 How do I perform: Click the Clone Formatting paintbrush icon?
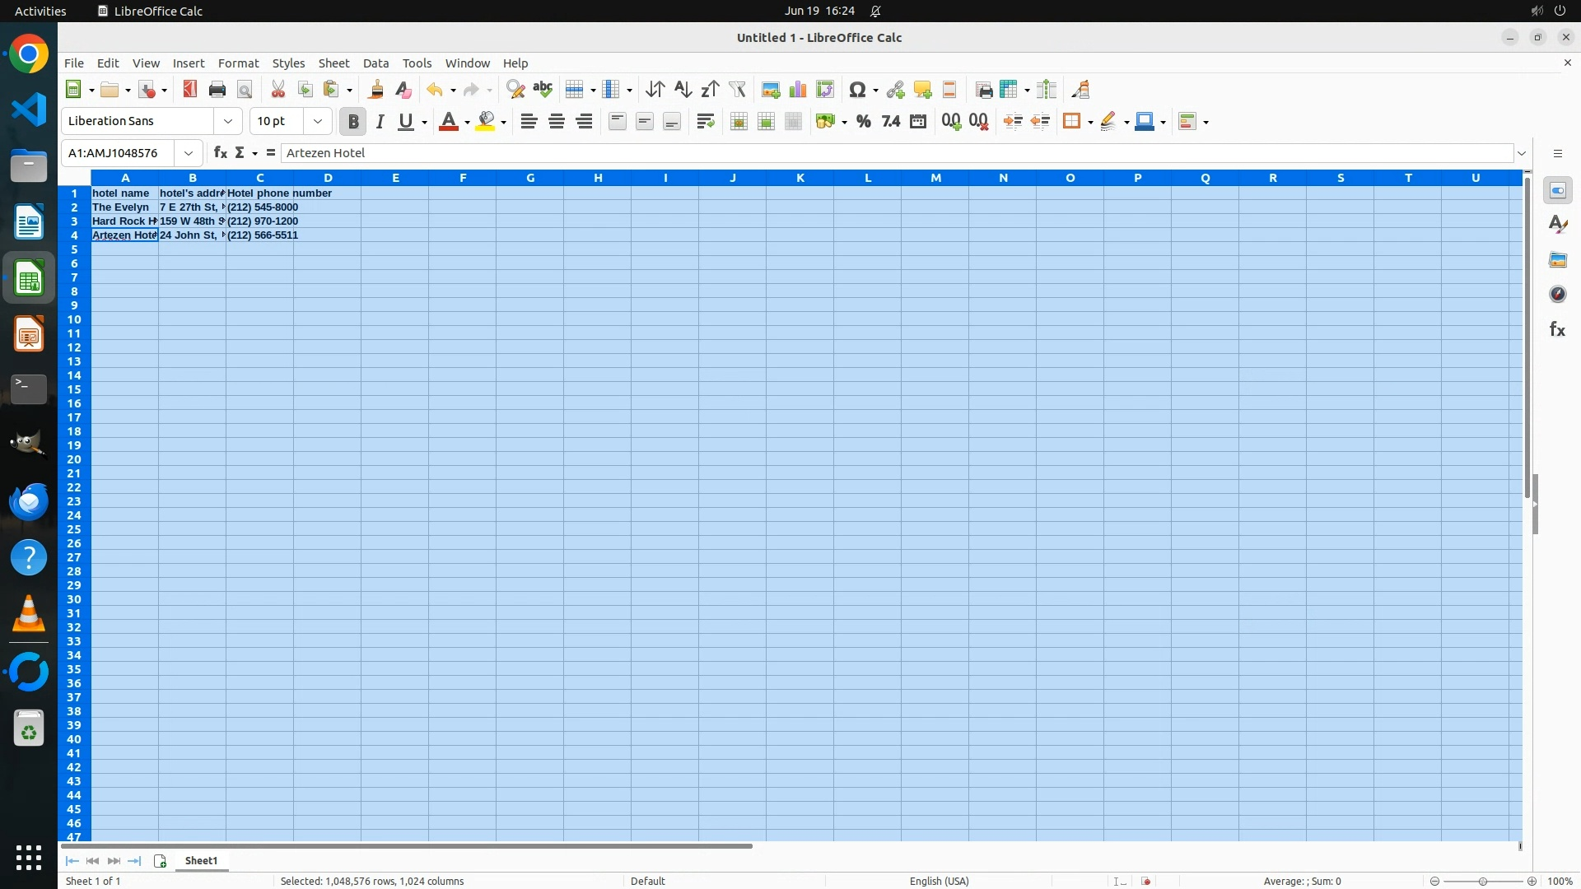click(376, 90)
